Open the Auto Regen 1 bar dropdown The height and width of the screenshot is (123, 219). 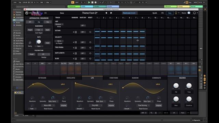pyautogui.click(x=39, y=30)
